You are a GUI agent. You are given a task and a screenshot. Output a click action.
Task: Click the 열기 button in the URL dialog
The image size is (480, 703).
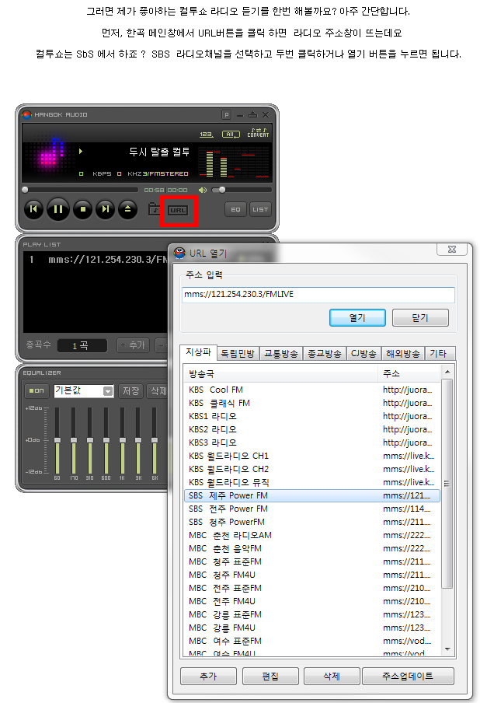click(x=357, y=318)
